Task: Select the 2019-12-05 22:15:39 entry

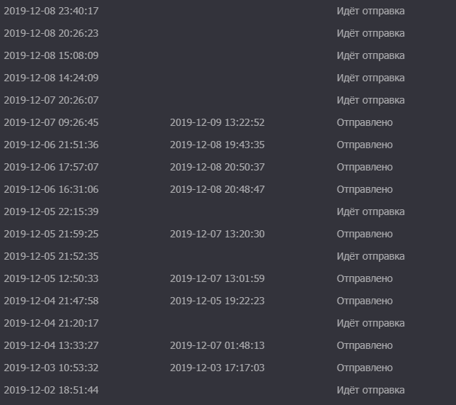Action: (51, 211)
